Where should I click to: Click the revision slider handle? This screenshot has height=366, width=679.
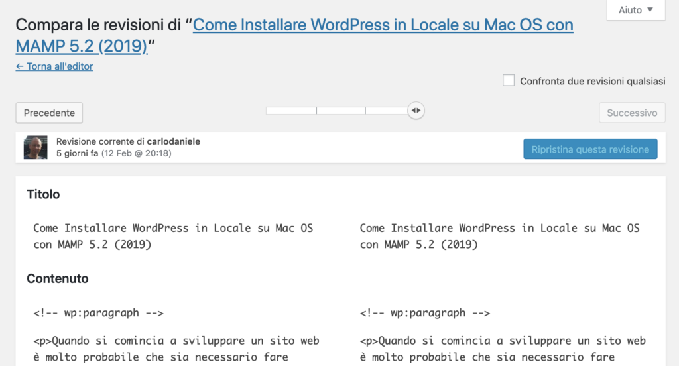click(x=416, y=111)
